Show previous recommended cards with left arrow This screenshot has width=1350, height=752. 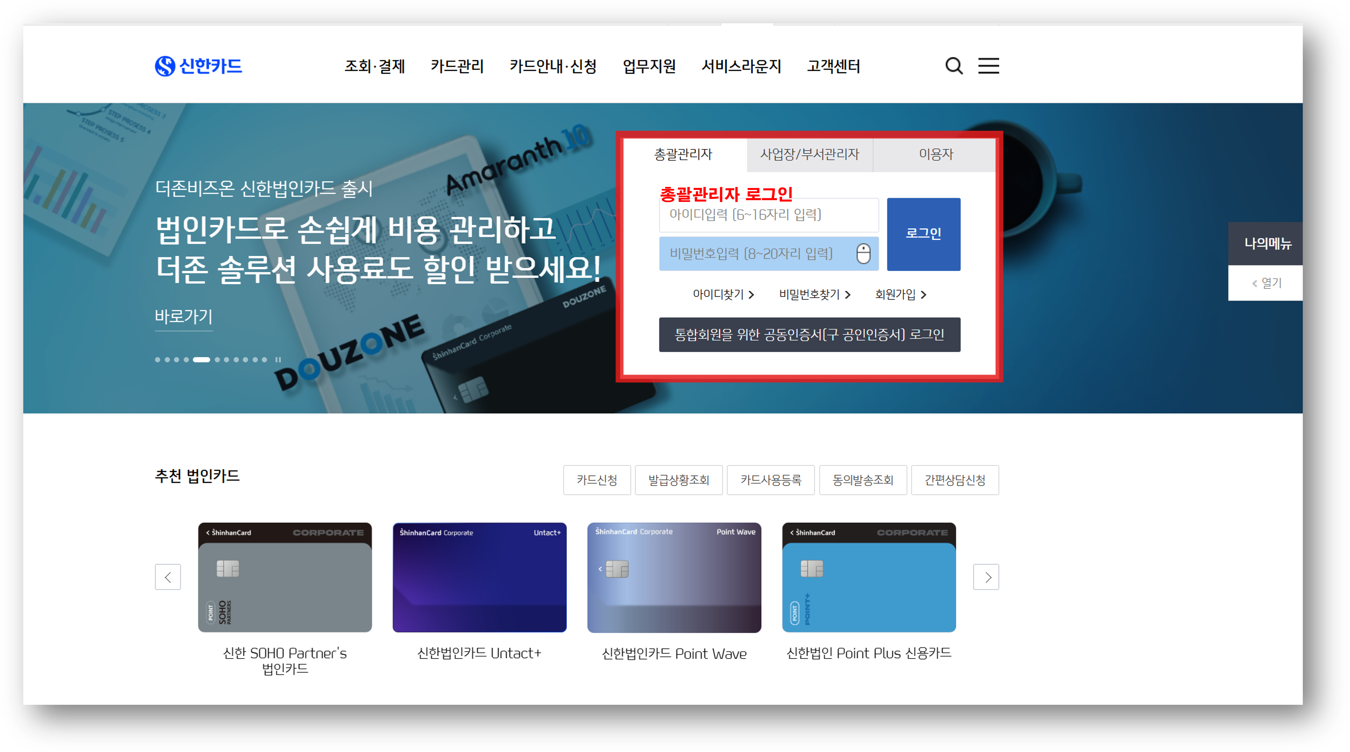click(x=168, y=577)
